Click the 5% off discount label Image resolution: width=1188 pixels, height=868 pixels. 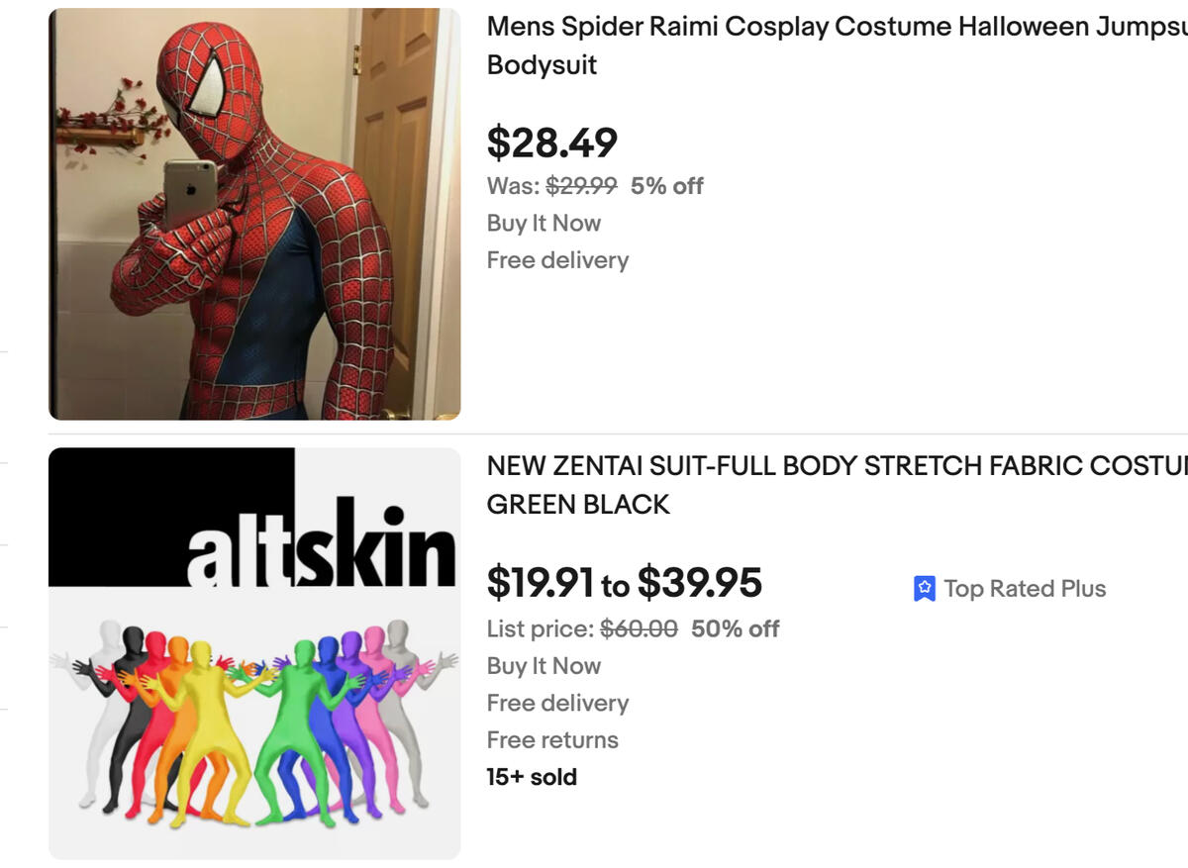click(x=667, y=186)
